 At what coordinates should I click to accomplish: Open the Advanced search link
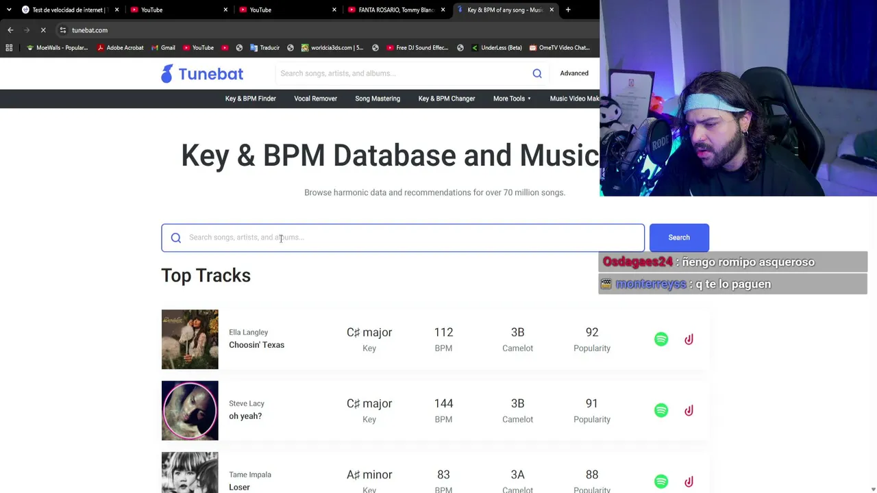click(574, 73)
